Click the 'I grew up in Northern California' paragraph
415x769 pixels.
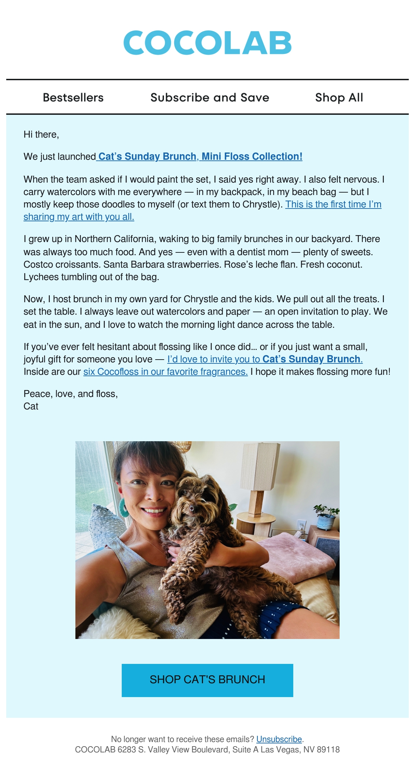202,258
